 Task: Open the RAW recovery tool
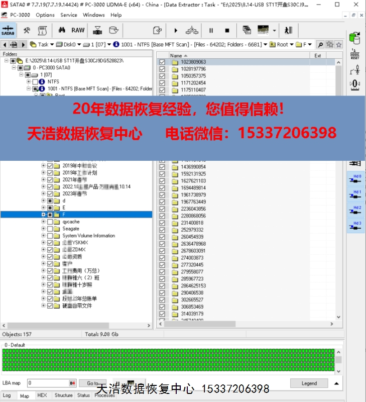click(78, 30)
